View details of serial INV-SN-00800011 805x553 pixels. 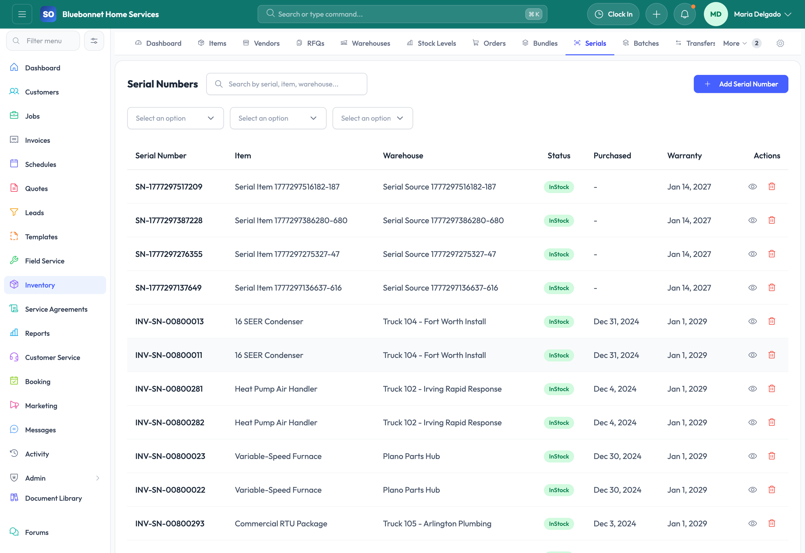752,355
